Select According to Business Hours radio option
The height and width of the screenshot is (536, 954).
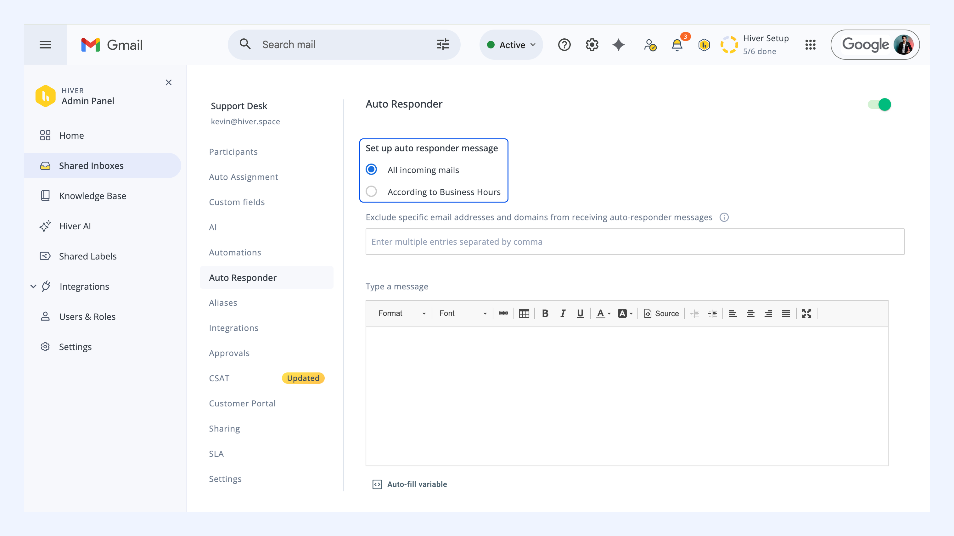click(372, 191)
